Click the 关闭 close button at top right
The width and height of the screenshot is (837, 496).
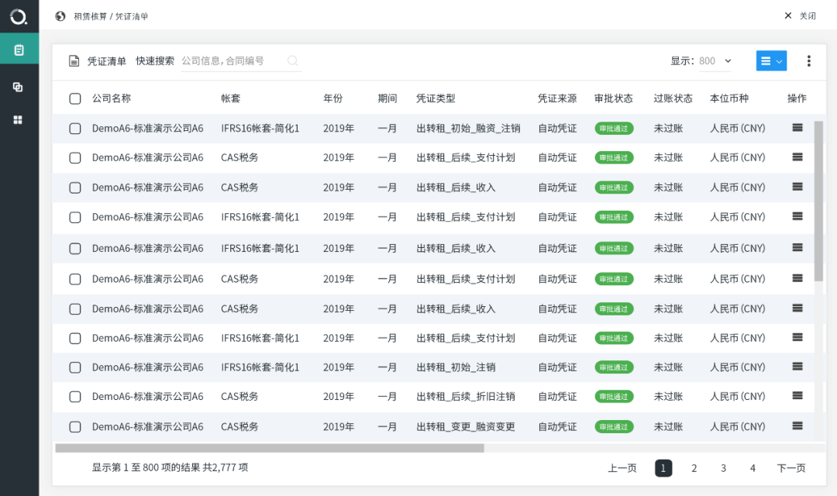(x=801, y=15)
